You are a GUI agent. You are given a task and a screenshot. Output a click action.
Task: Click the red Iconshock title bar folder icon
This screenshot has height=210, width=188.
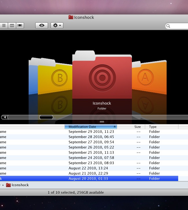pos(71,17)
